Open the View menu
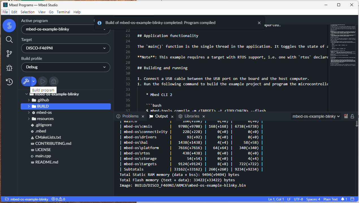 coord(42,12)
